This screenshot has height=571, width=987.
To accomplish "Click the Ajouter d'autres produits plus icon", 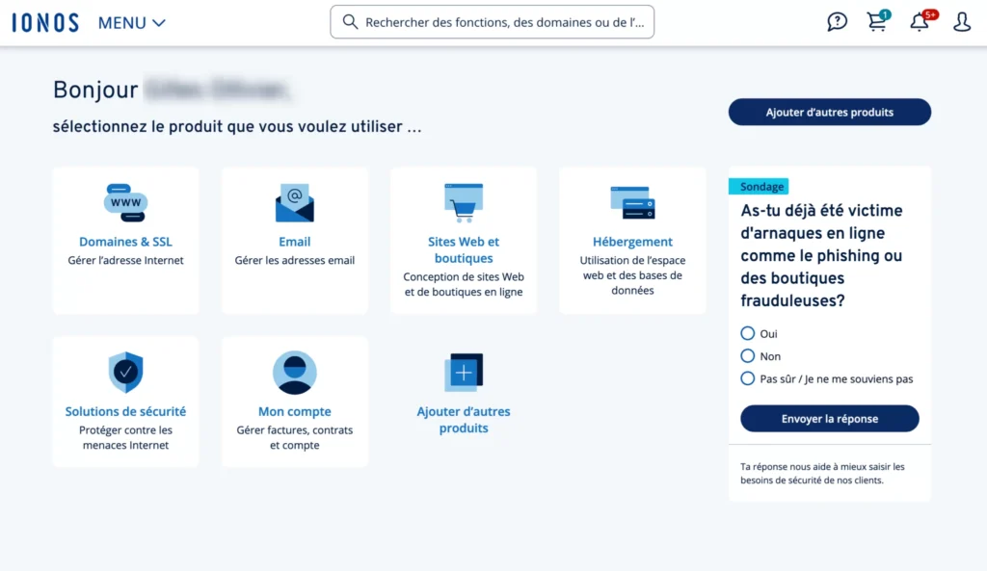I will coord(464,373).
